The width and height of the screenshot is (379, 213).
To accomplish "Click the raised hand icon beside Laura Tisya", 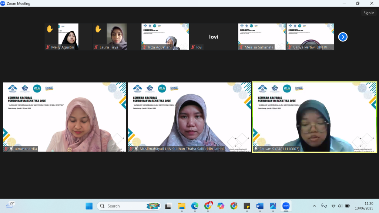I will point(98,29).
